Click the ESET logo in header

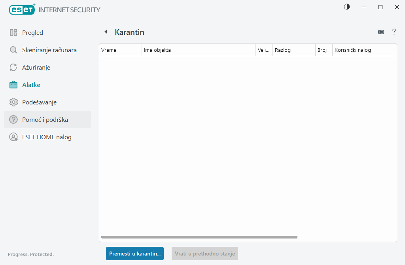[x=22, y=9]
